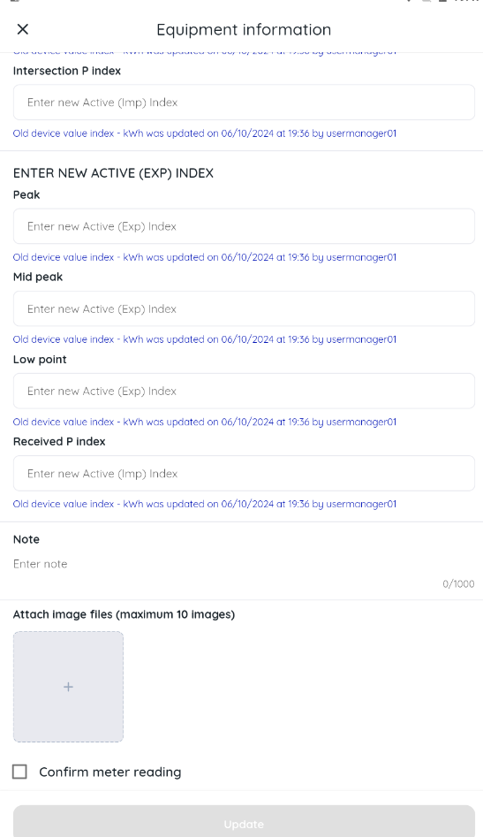483x837 pixels.
Task: Focus the Low point index field
Action: [245, 391]
